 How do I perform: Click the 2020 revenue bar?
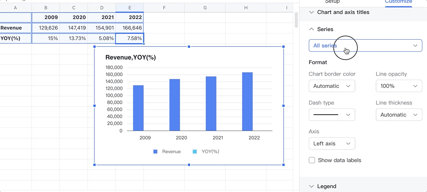click(175, 105)
